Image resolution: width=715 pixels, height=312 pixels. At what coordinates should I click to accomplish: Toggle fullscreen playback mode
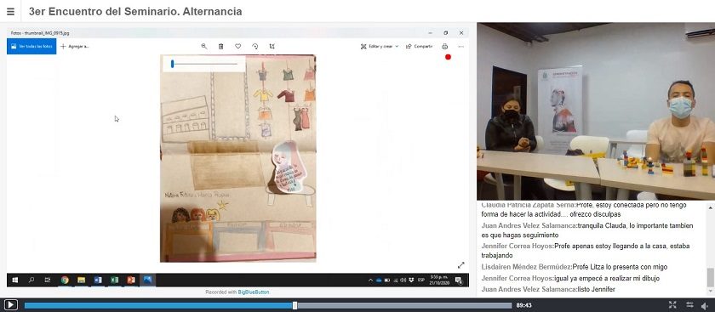click(x=672, y=305)
